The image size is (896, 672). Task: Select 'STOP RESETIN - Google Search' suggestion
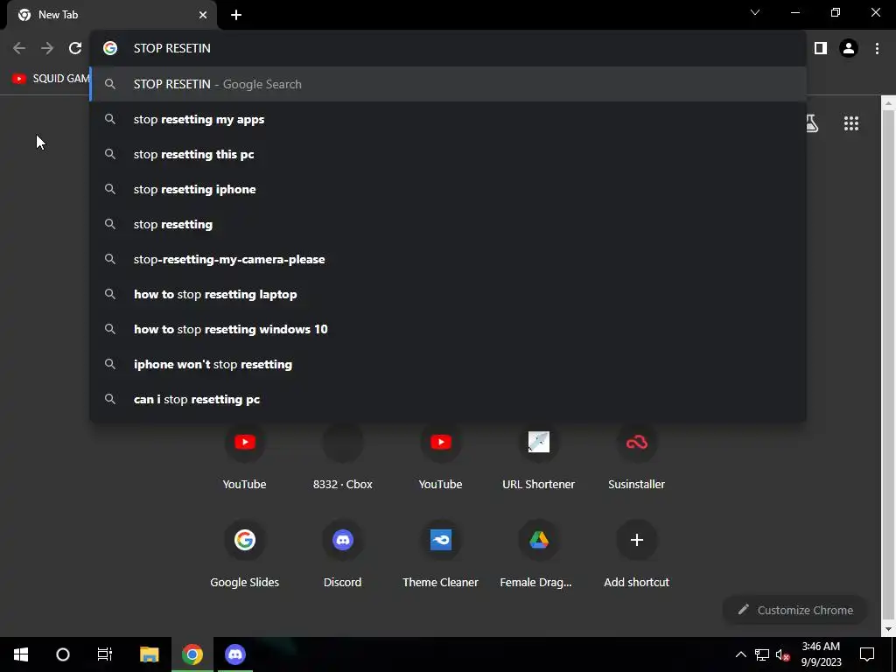click(448, 84)
